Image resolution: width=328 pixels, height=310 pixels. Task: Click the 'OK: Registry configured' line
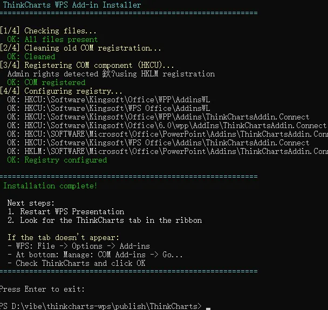click(57, 160)
